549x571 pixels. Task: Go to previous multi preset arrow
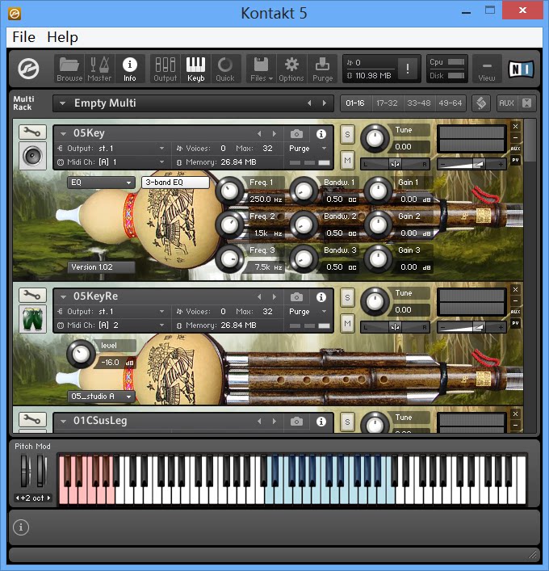[309, 103]
